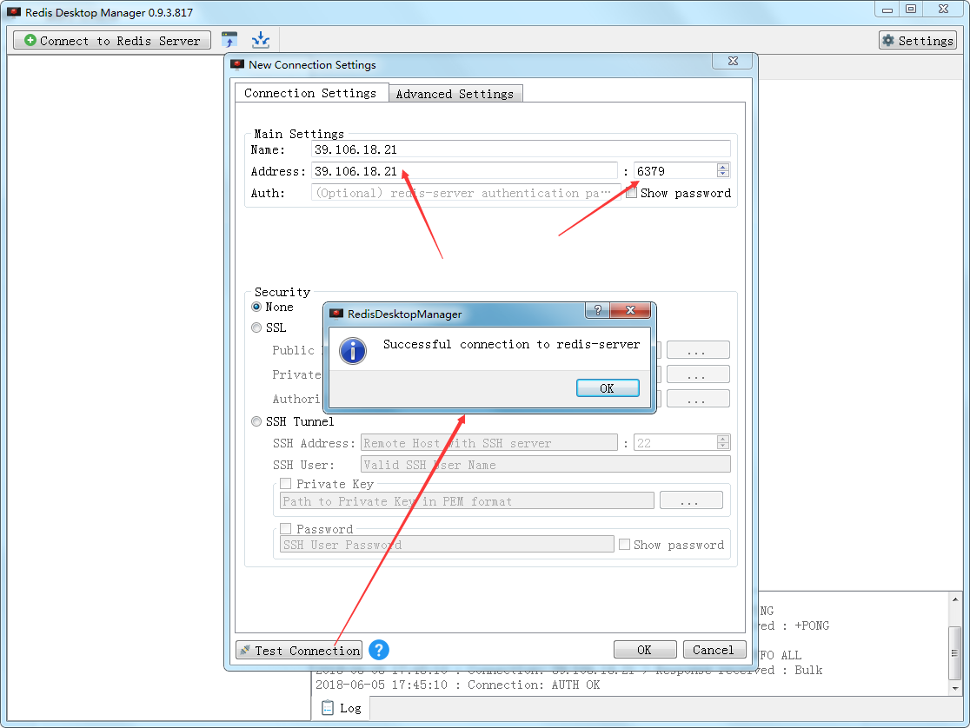Close the New Connection Settings window
This screenshot has height=728, width=970.
(733, 61)
